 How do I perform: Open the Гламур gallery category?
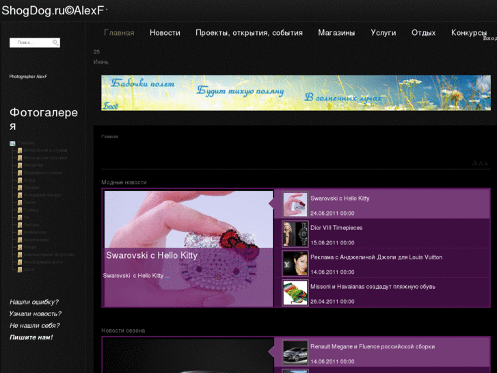tap(31, 210)
